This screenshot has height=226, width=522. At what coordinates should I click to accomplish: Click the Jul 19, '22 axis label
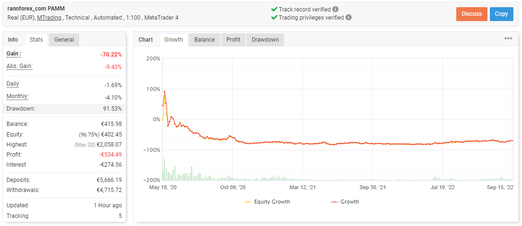[x=442, y=187]
